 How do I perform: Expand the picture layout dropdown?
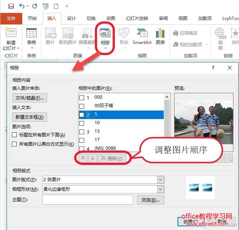160,180
